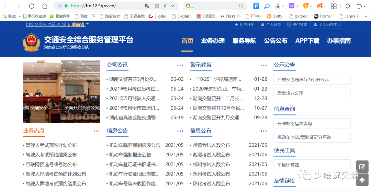Image resolution: width=371 pixels, height=191 pixels.
Task: Open the Flickr bookmark
Action: click(230, 16)
